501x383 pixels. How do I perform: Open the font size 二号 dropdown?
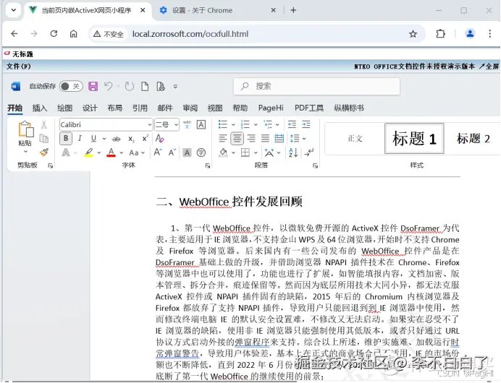pos(176,125)
